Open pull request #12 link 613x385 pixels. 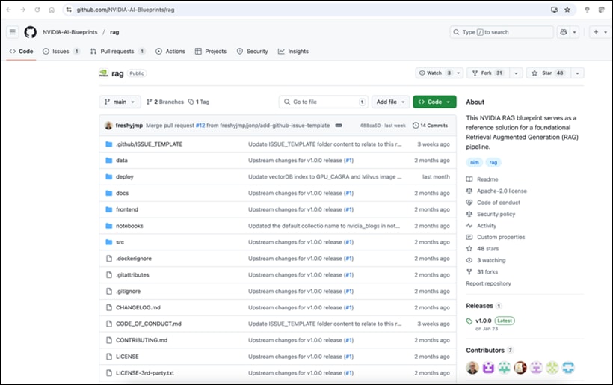point(200,126)
